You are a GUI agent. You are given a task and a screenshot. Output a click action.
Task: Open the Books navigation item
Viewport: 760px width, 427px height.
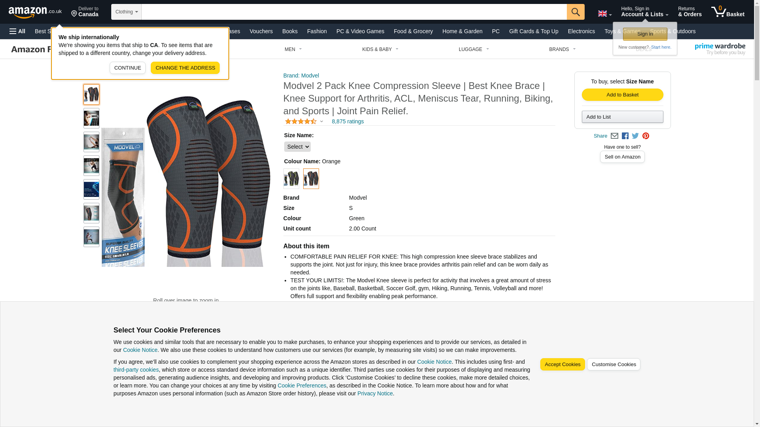[290, 31]
